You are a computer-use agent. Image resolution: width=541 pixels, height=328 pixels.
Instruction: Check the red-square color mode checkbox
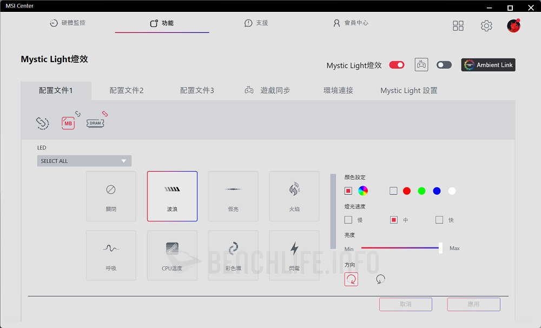[348, 191]
